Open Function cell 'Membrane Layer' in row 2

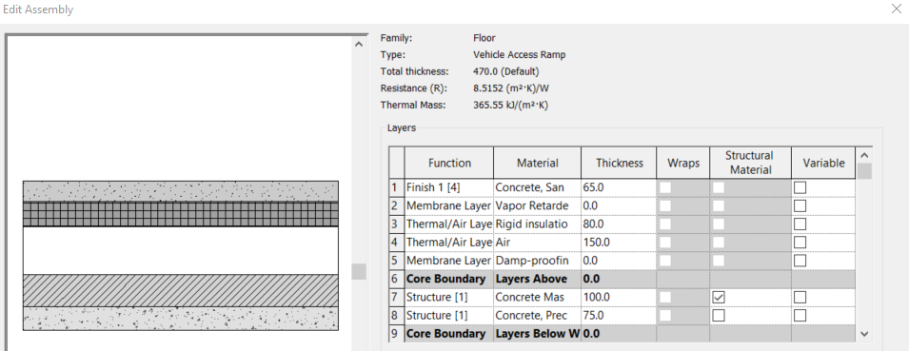[x=449, y=205]
